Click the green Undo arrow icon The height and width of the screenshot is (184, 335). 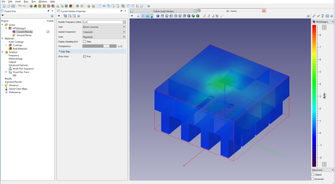19,6
